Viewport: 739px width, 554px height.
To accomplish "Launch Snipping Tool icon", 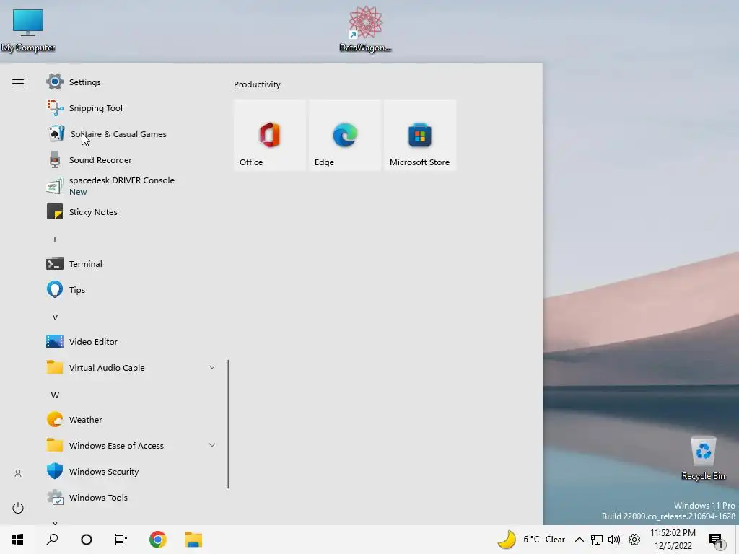I will pyautogui.click(x=55, y=108).
